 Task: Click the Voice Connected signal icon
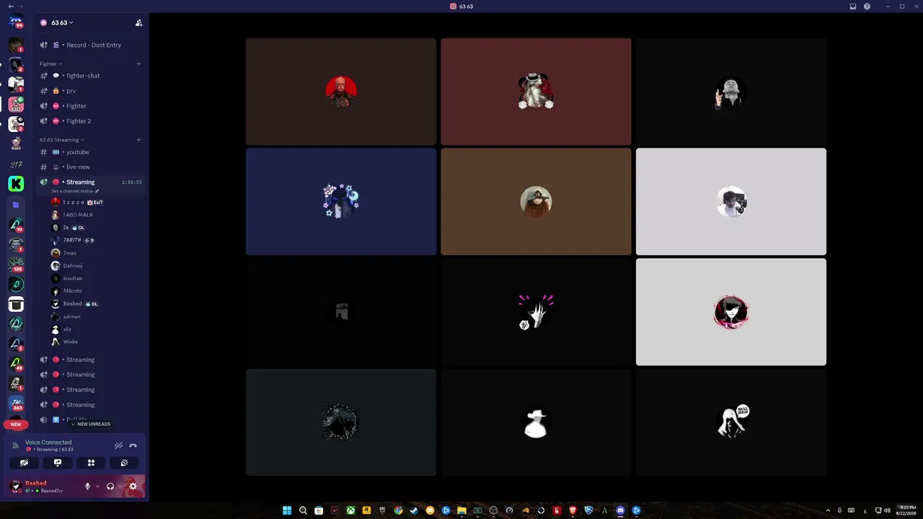coord(16,445)
